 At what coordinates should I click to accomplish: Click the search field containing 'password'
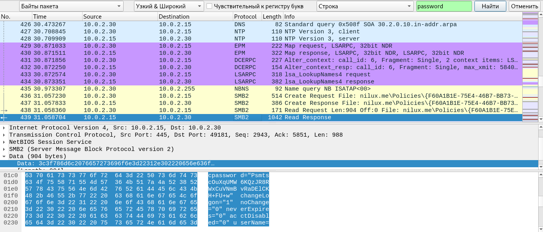pos(444,6)
